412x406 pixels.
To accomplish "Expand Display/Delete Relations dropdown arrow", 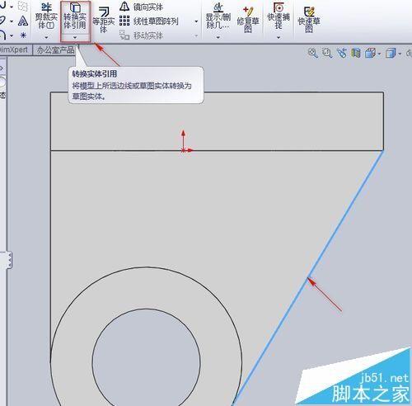I will [x=218, y=37].
